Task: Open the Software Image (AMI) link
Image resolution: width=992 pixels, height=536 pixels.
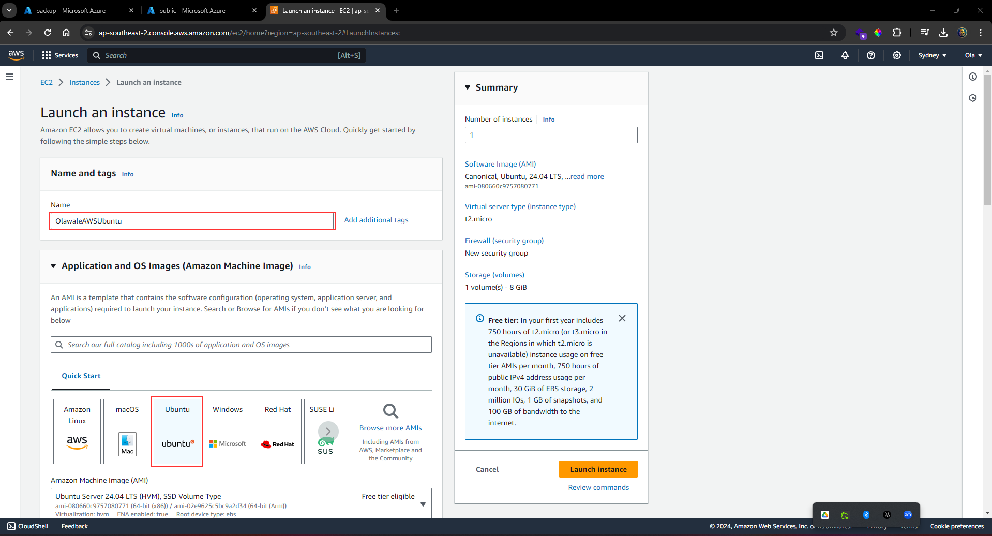Action: (500, 164)
